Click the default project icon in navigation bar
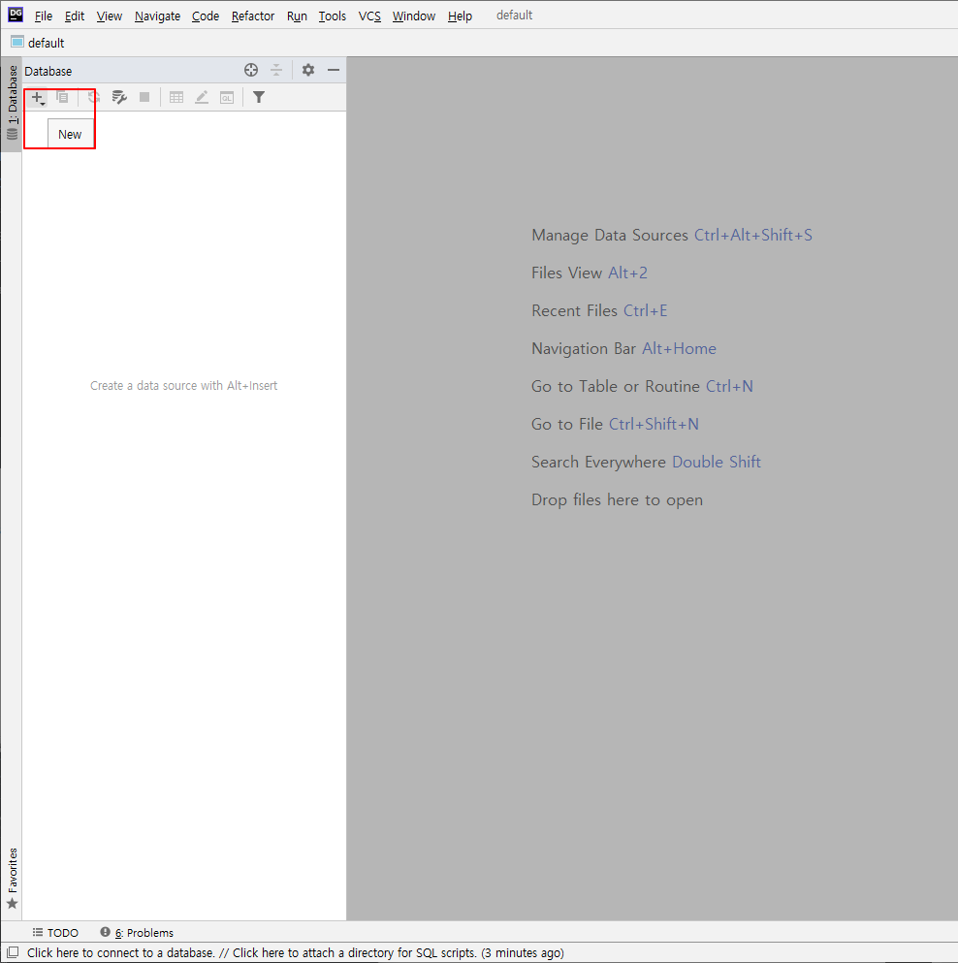Viewport: 958px width, 963px height. coord(17,43)
